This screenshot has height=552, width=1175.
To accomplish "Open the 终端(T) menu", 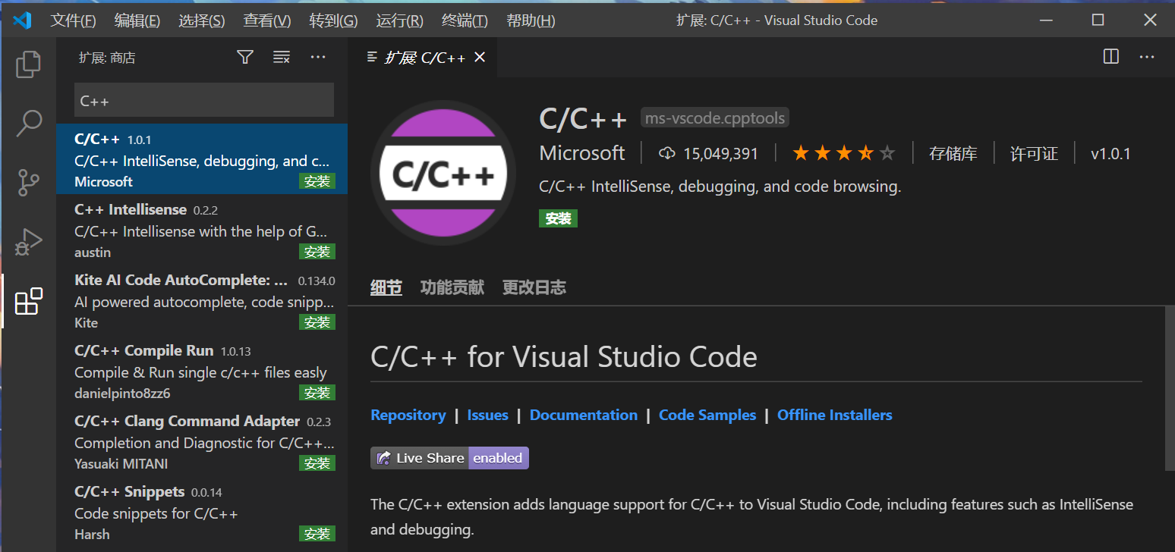I will point(465,20).
